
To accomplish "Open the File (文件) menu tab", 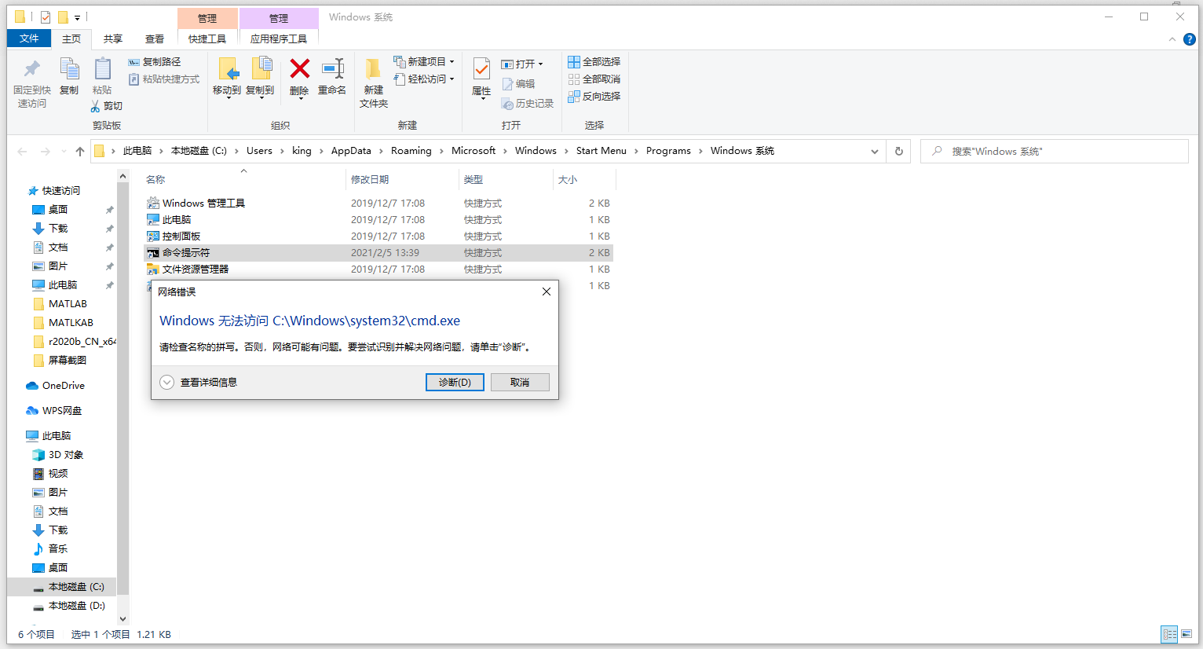I will pyautogui.click(x=29, y=38).
